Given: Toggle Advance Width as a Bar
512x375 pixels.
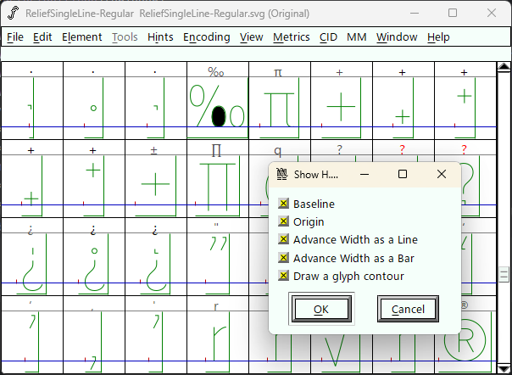Looking at the screenshot, I should [284, 258].
